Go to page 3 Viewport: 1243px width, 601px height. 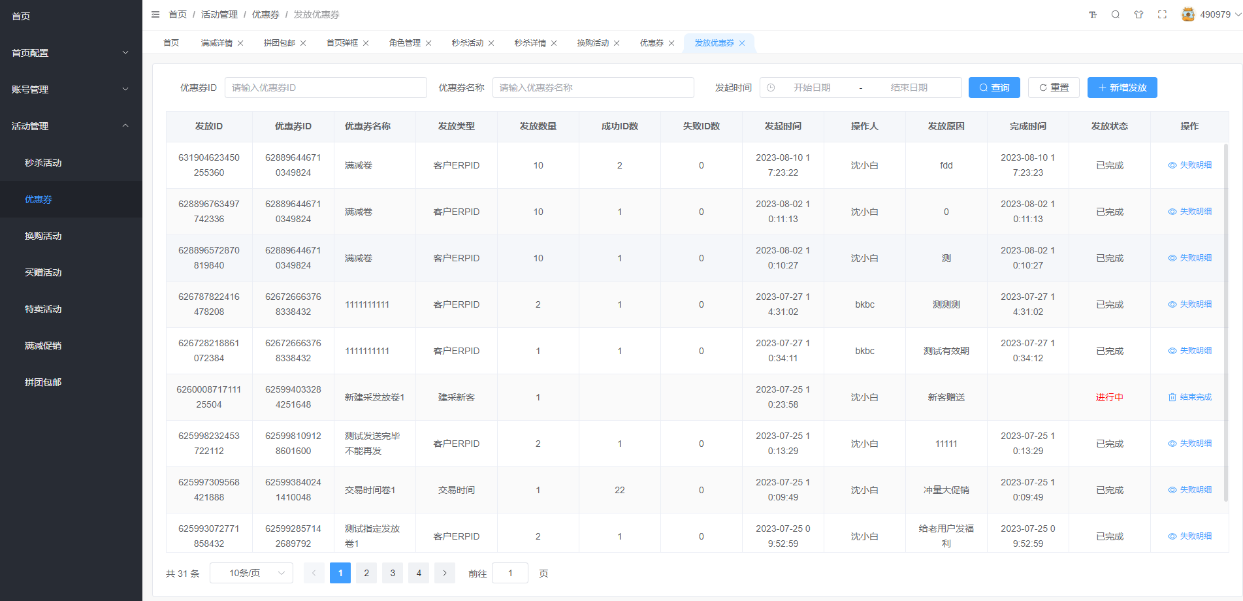[393, 573]
